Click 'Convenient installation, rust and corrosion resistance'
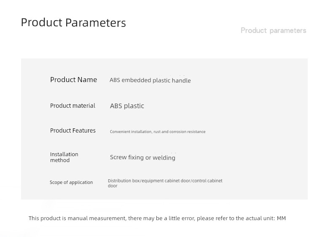Viewport: 333px width, 237px height. [x=158, y=131]
